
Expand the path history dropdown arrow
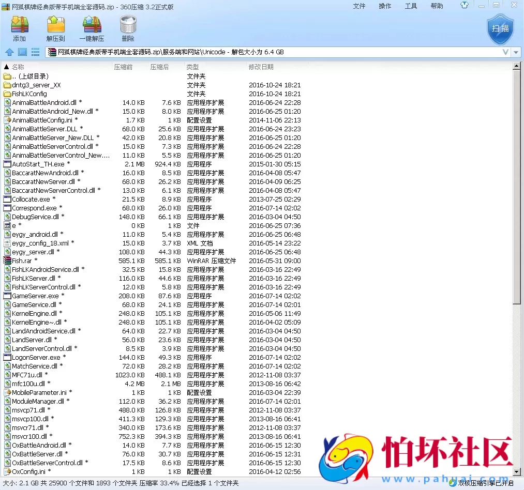pyautogui.click(x=516, y=52)
